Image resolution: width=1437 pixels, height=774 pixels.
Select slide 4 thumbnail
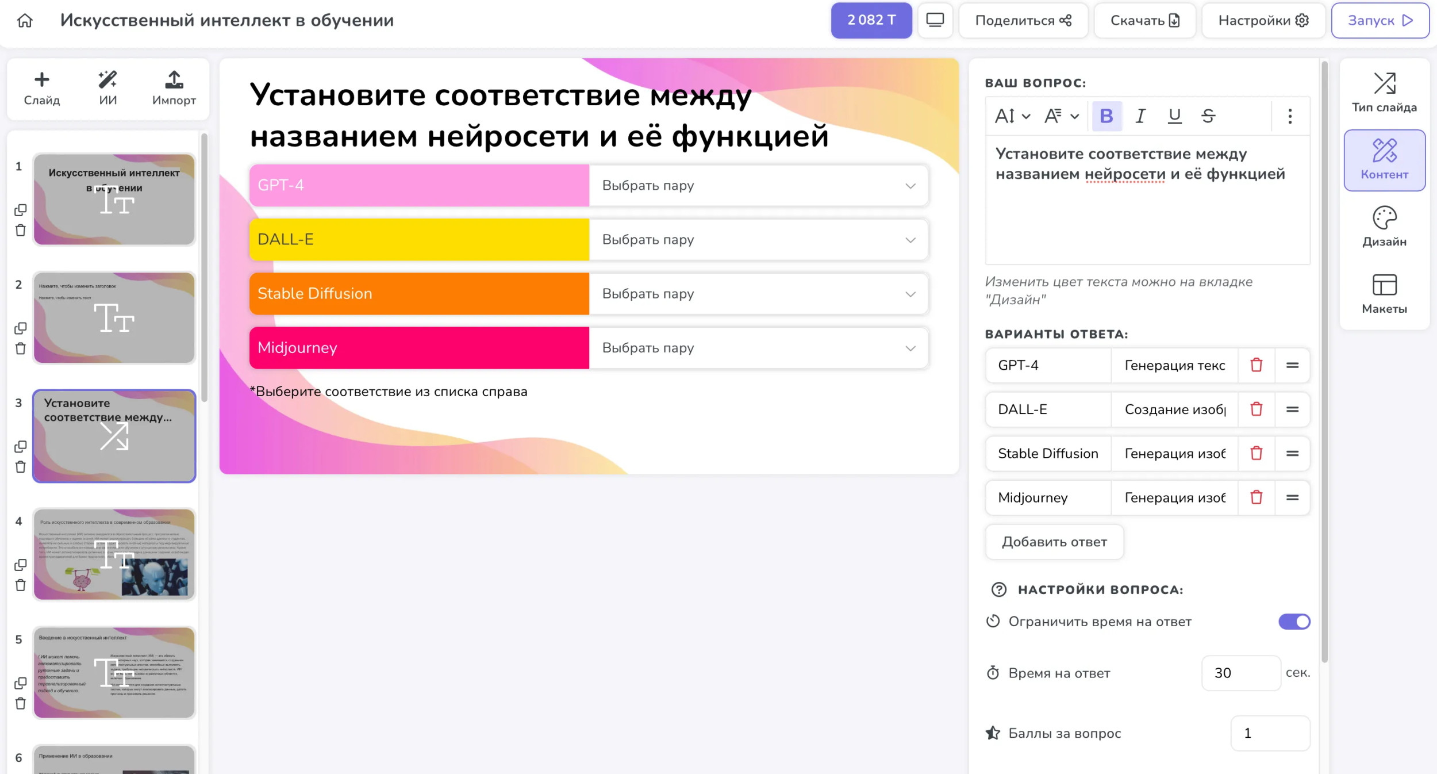pos(114,554)
